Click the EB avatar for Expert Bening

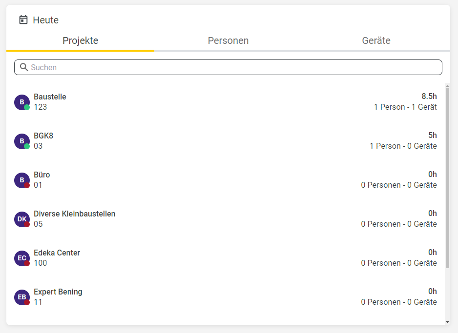click(x=22, y=297)
